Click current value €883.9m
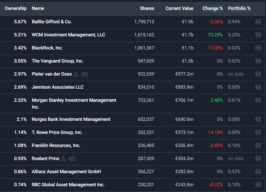The width and height of the screenshot is (266, 192). click(184, 87)
